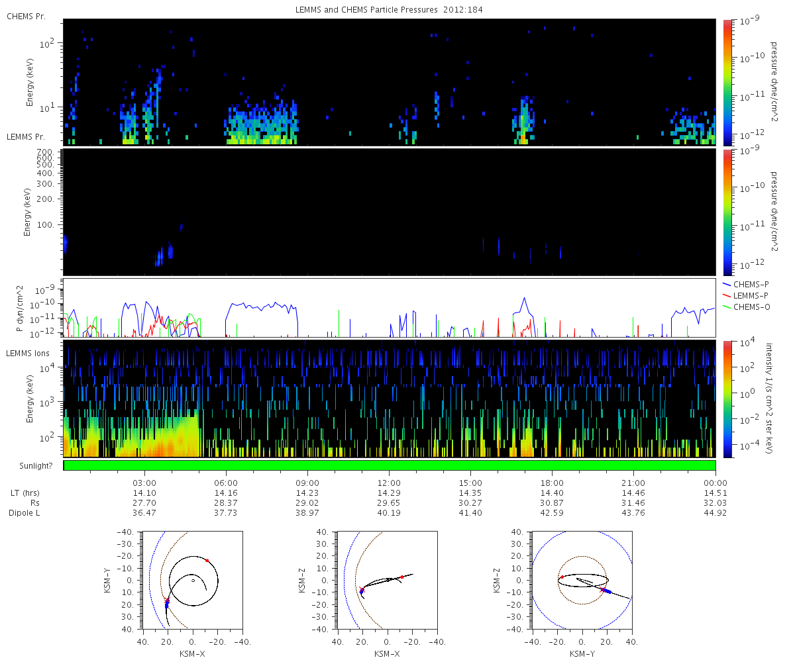Viewport: 795px width, 662px height.
Task: Click the 'pressure dyne/cm^2' label beside CHEMS color bar
Action: click(x=774, y=82)
